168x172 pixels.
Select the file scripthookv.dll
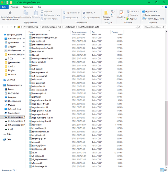coord(38,135)
